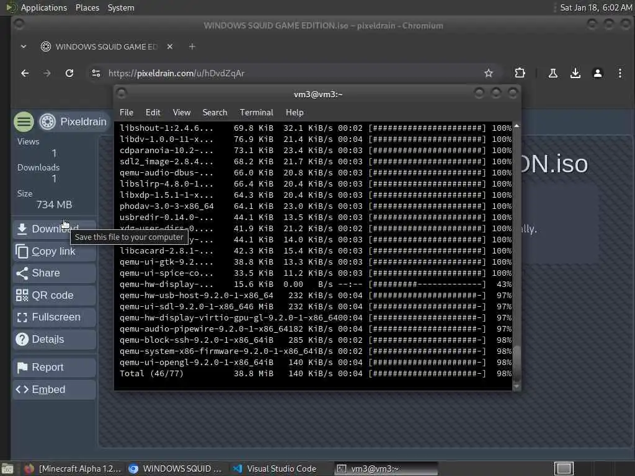The image size is (635, 476).
Task: Close the WINDOWS SQUID GAME tab
Action: (170, 46)
